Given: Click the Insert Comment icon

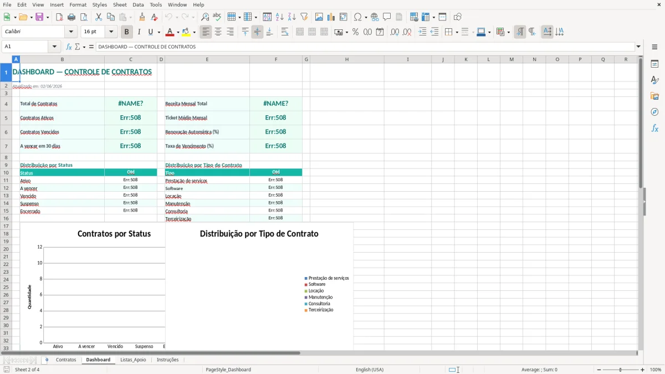Looking at the screenshot, I should click(387, 17).
